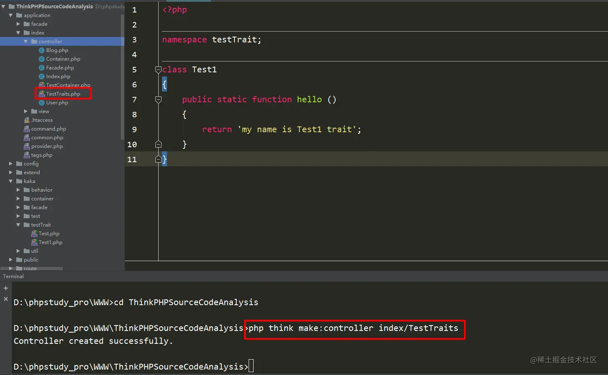Collapse the testTrait folder arrow

click(x=18, y=225)
